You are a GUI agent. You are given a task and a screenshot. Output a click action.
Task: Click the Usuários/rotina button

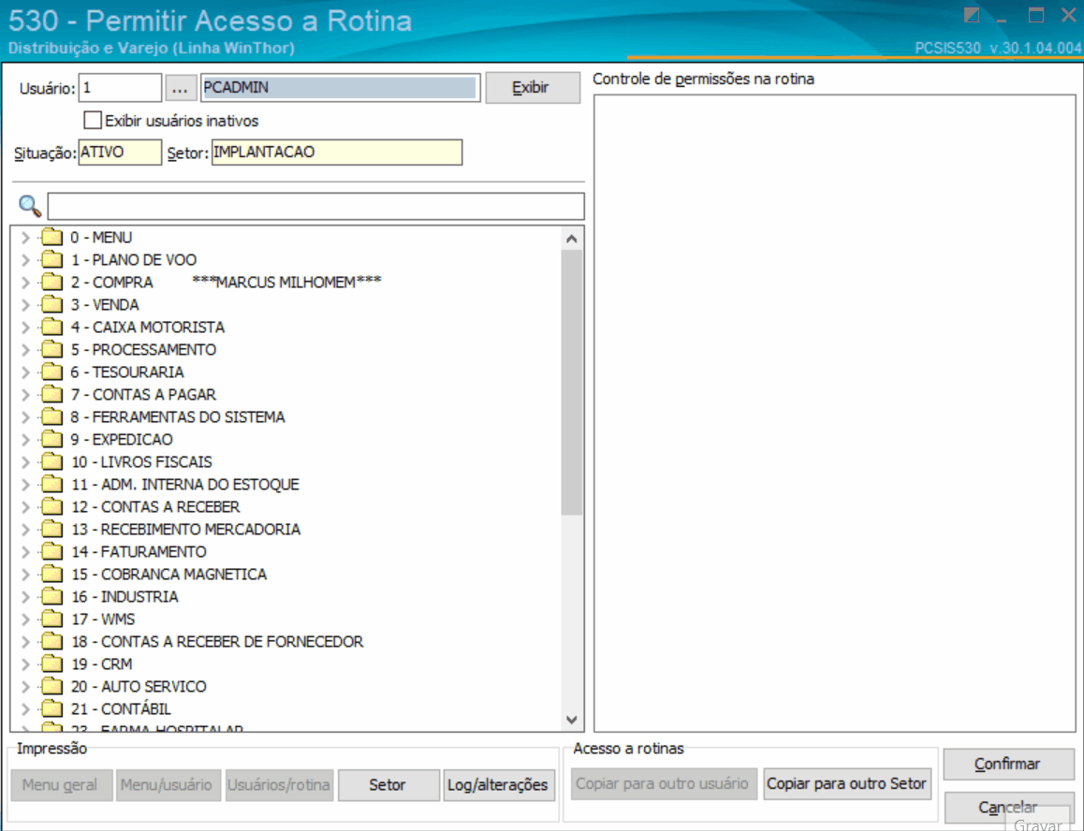click(279, 785)
